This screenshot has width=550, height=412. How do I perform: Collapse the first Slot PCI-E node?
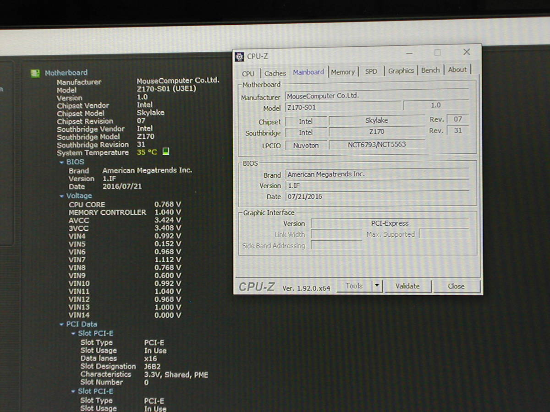(x=73, y=334)
